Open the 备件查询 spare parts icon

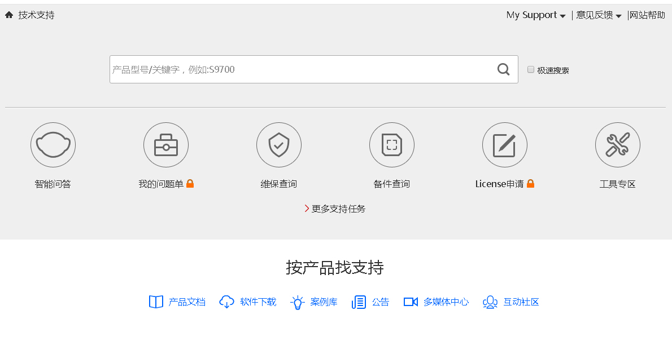tap(392, 145)
